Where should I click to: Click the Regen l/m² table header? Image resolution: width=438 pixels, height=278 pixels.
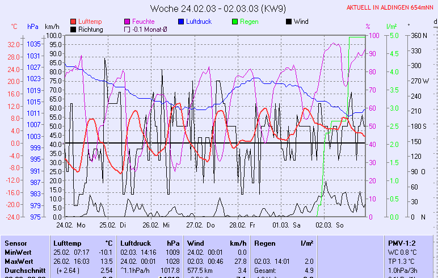pos(283,243)
